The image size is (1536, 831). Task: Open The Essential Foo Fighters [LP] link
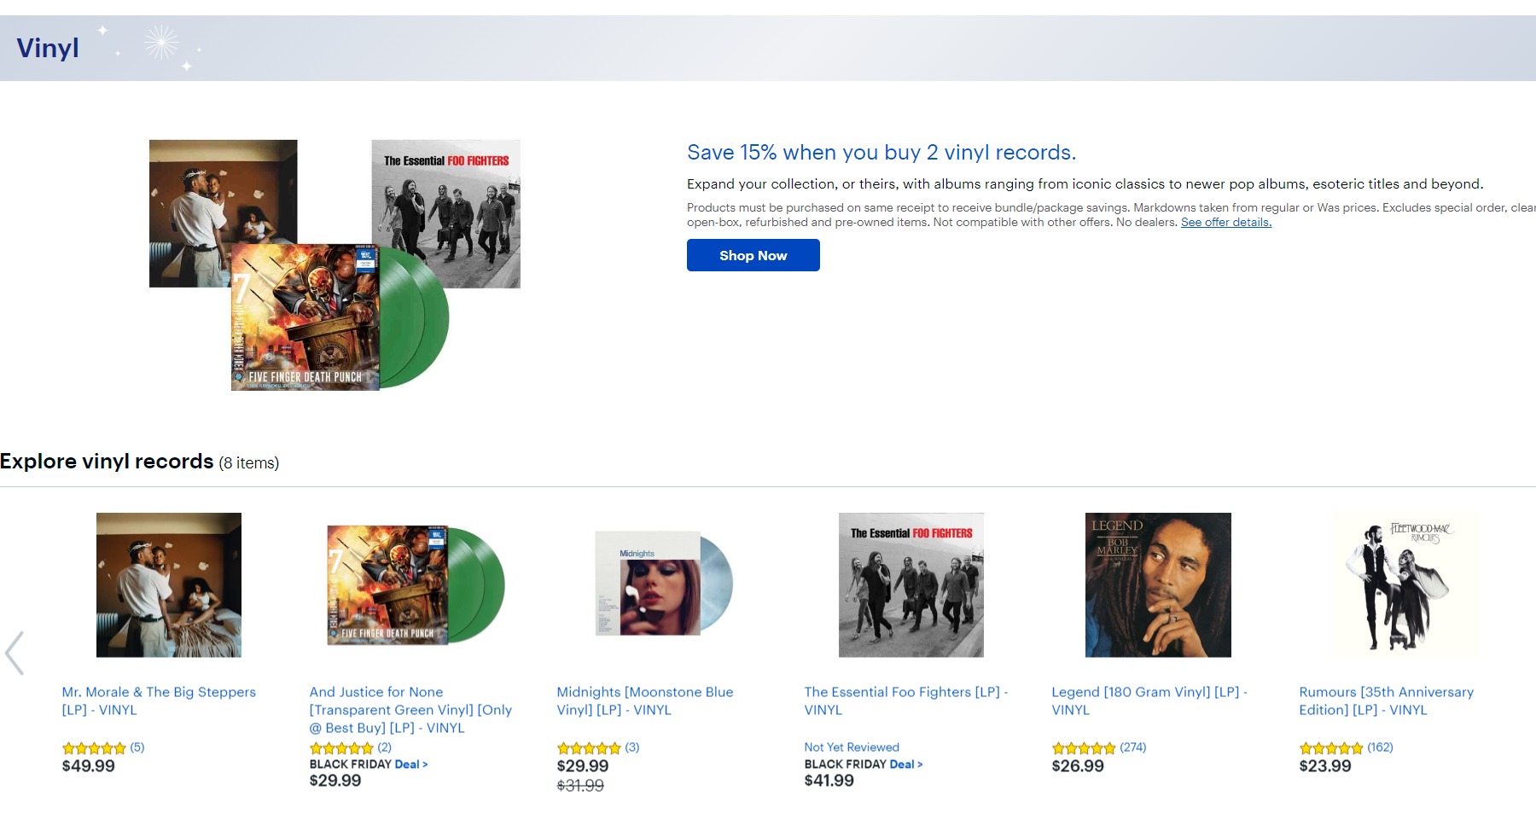pos(905,700)
